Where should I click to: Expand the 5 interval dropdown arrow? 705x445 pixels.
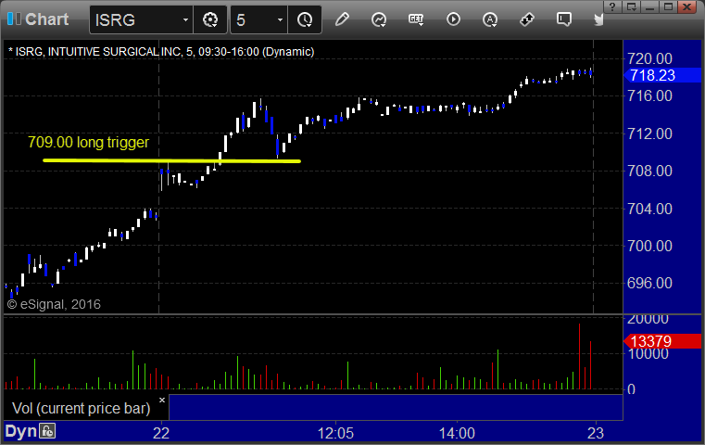[x=280, y=19]
